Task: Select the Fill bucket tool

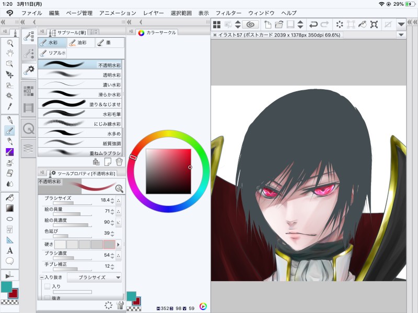Action: pos(10,198)
